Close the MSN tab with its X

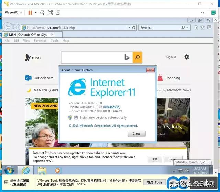coord(52,34)
